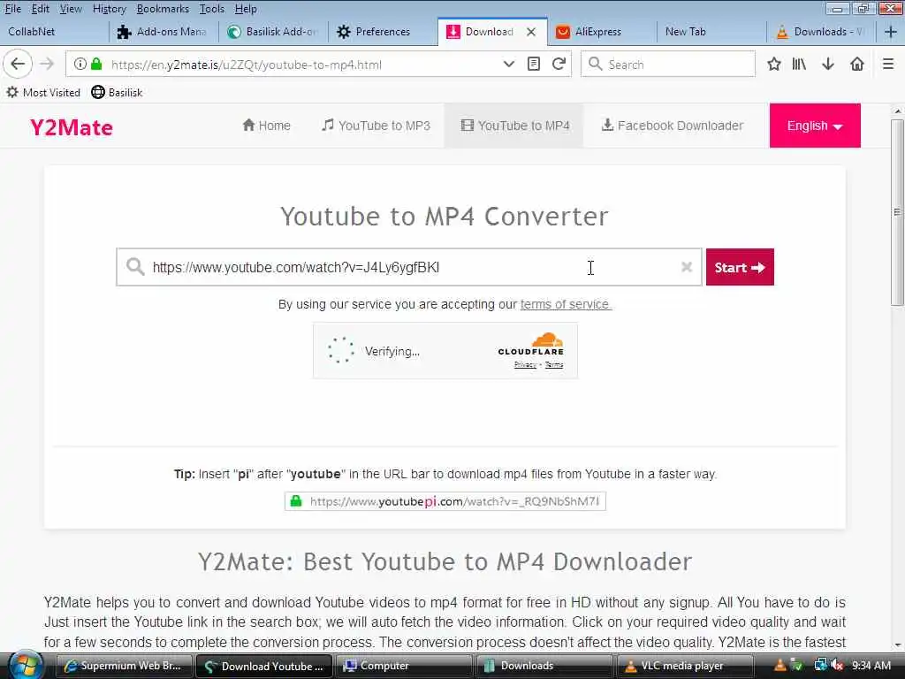Open a new tab with the plus button
905x679 pixels.
click(891, 32)
